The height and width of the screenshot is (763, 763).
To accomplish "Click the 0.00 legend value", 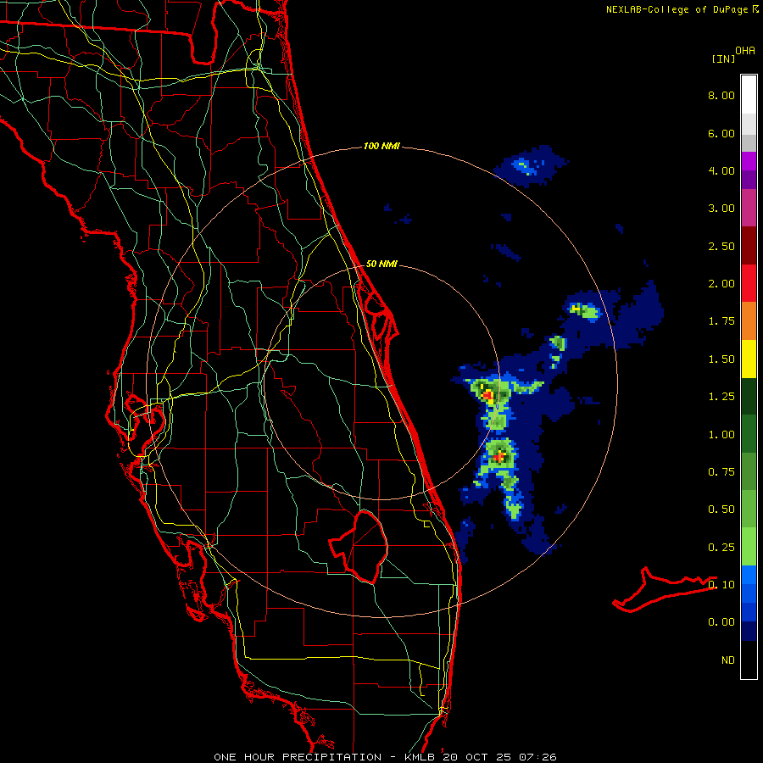I will click(x=721, y=622).
